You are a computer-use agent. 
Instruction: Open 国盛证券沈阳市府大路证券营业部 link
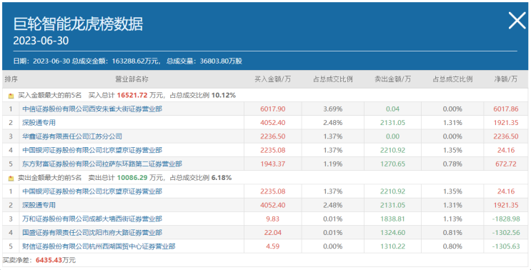coord(92,233)
